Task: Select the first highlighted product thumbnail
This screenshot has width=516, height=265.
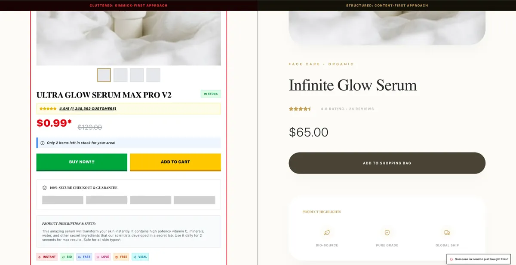Action: 104,75
